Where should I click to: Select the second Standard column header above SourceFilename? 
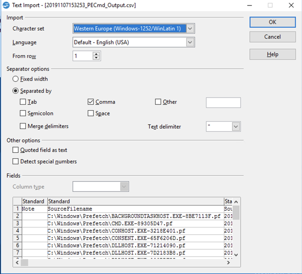tap(135, 201)
